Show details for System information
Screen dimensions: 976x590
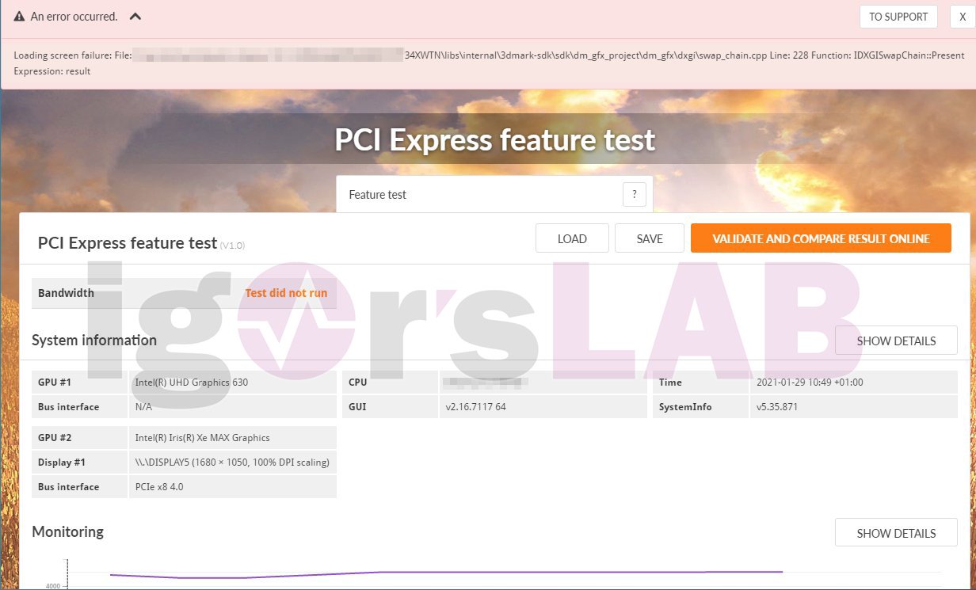pyautogui.click(x=896, y=341)
